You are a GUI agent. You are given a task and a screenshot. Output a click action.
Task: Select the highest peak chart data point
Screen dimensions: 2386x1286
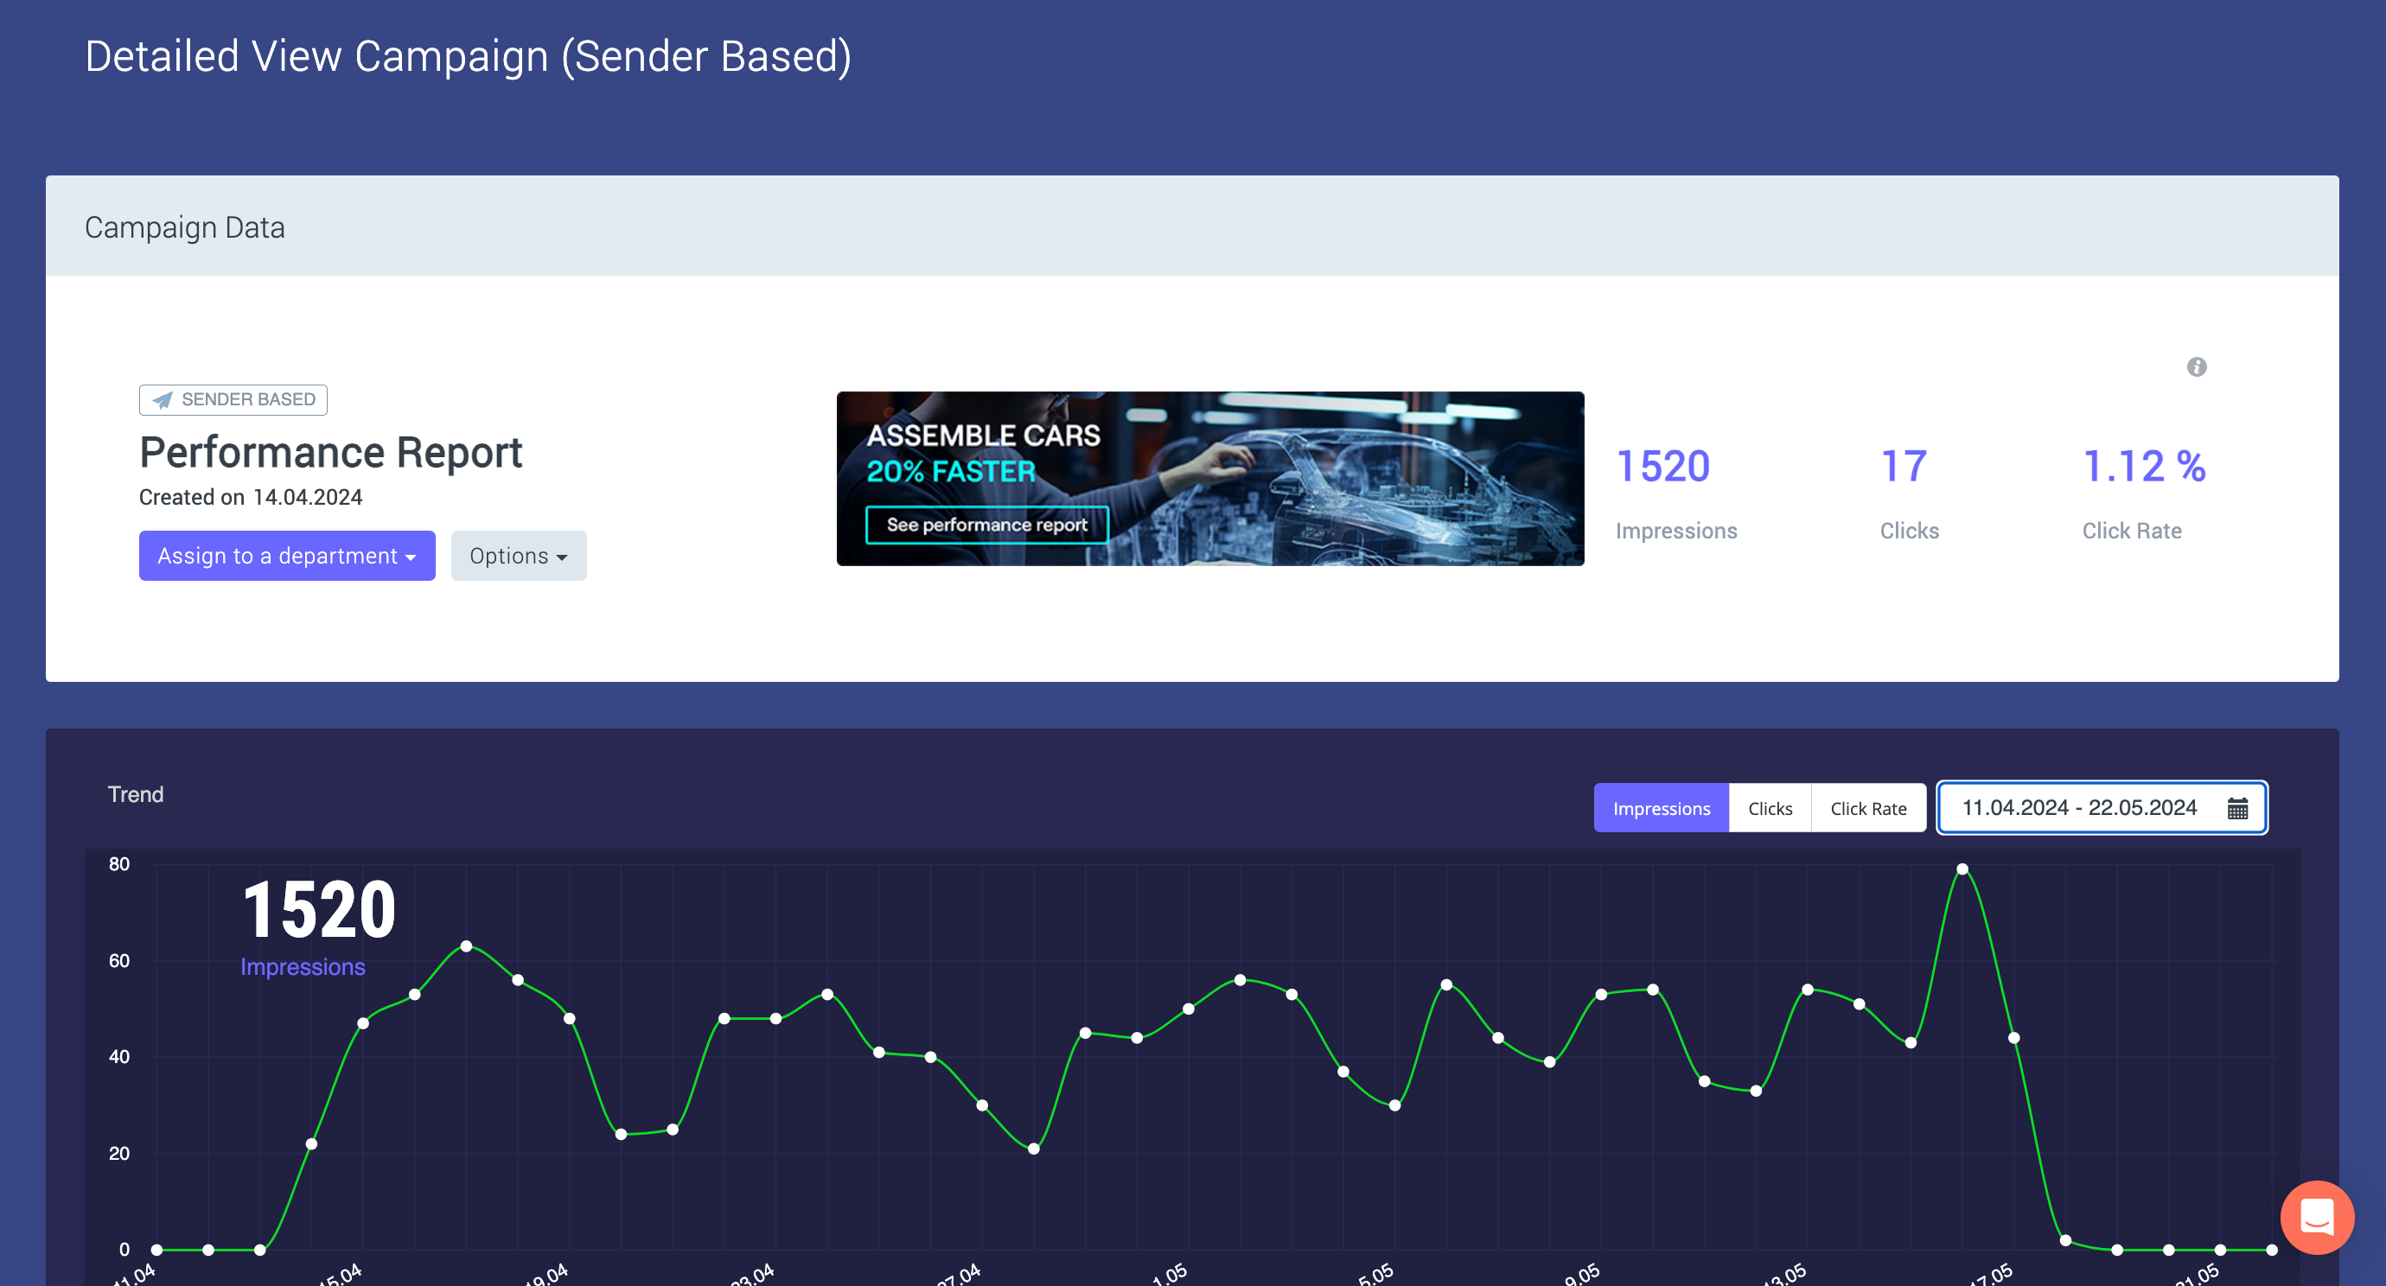tap(1962, 869)
